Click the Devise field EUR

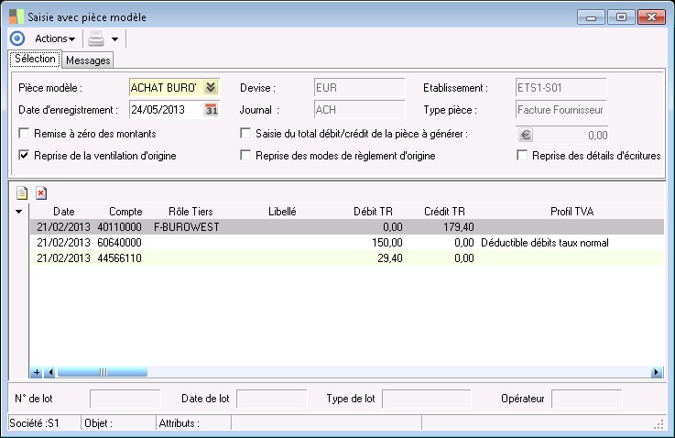(359, 87)
